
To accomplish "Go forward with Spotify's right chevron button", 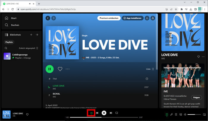I will 53,18.
